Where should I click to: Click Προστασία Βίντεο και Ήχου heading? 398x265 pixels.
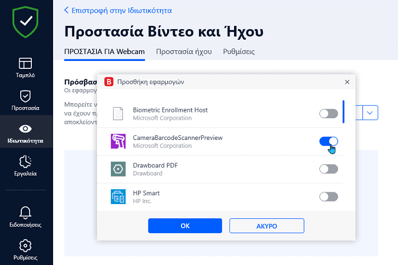[x=164, y=32]
